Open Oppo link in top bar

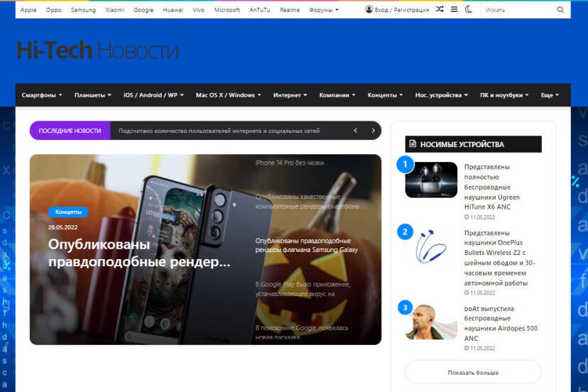click(x=54, y=10)
